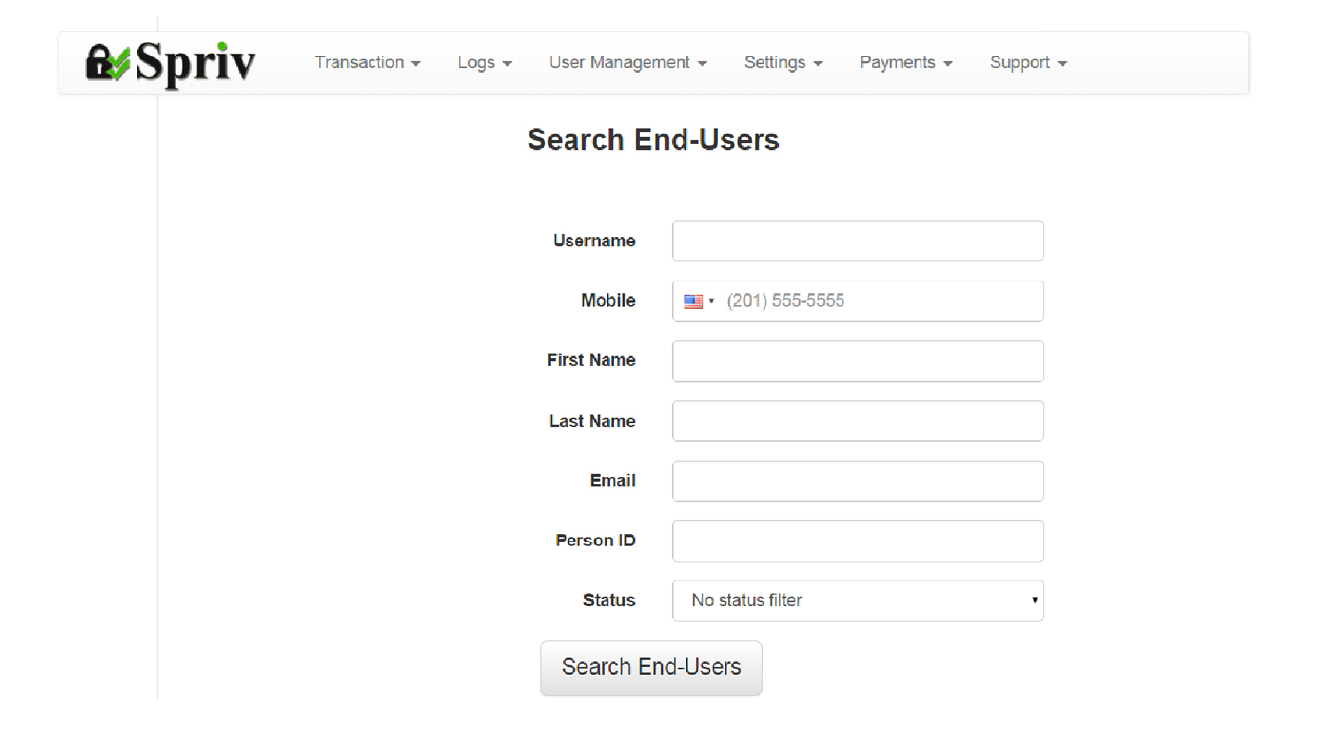Expand the User Management menu

tap(627, 62)
